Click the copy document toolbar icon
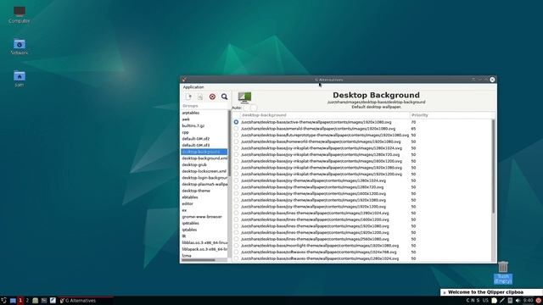The width and height of the screenshot is (543, 305). click(200, 97)
